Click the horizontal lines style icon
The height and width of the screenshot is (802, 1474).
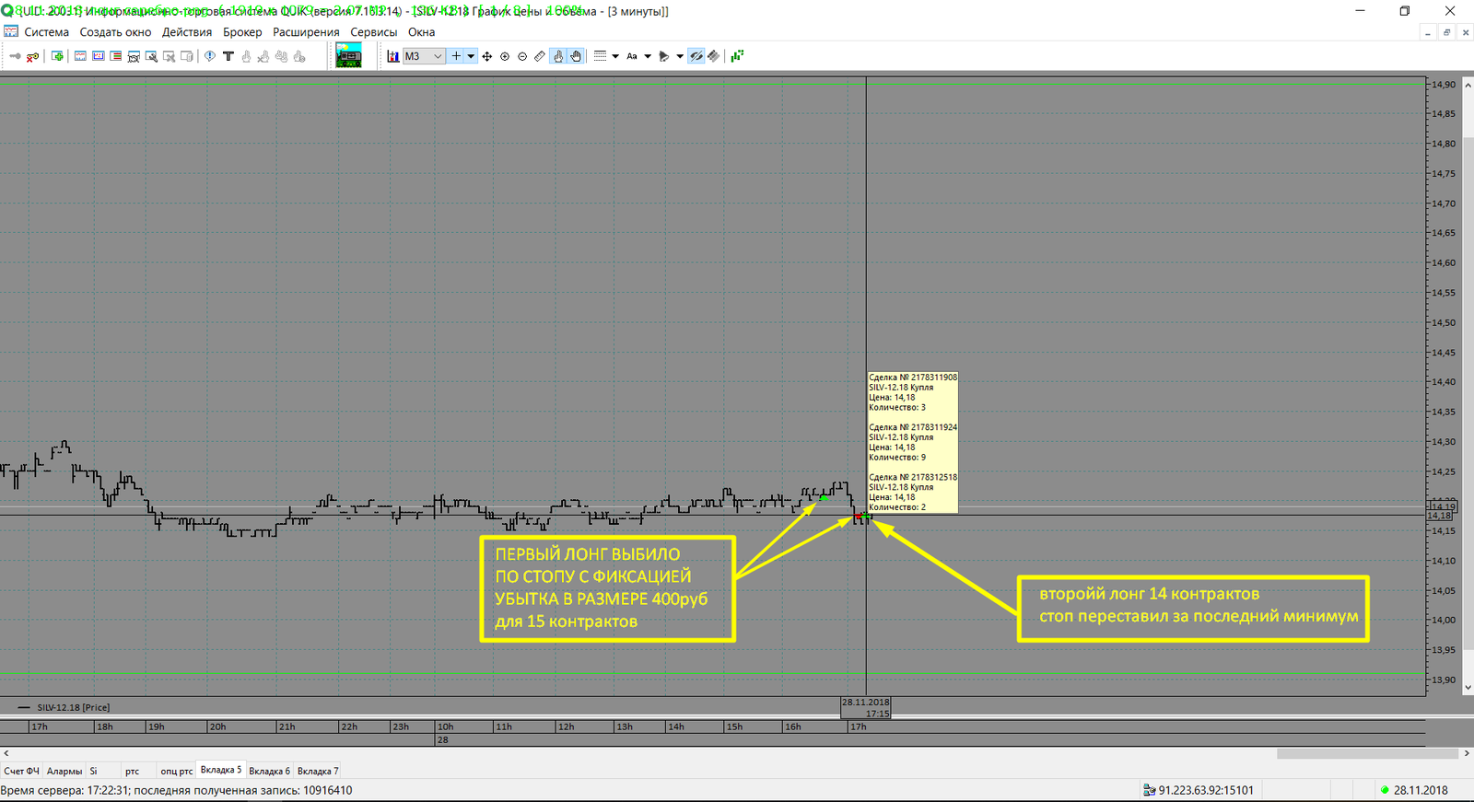[600, 56]
